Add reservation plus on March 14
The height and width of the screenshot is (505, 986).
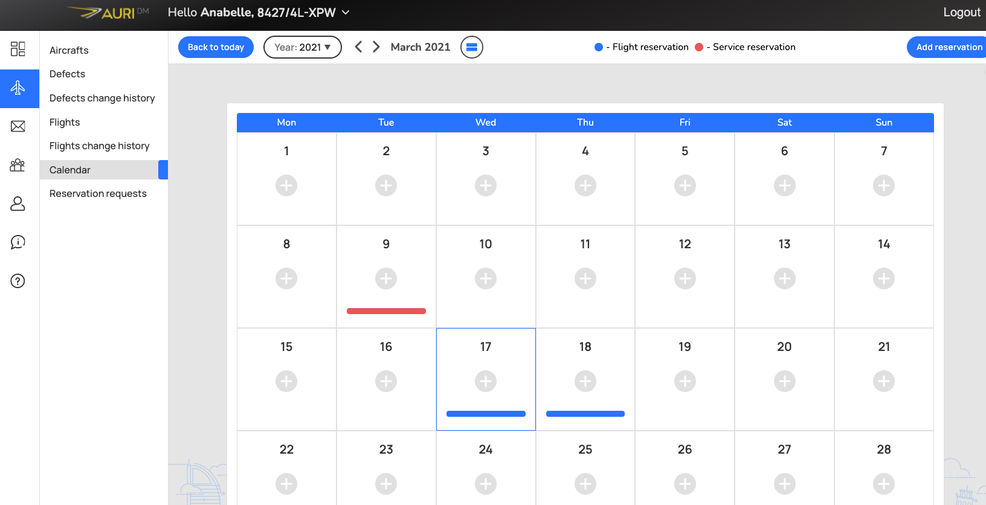[x=884, y=278]
